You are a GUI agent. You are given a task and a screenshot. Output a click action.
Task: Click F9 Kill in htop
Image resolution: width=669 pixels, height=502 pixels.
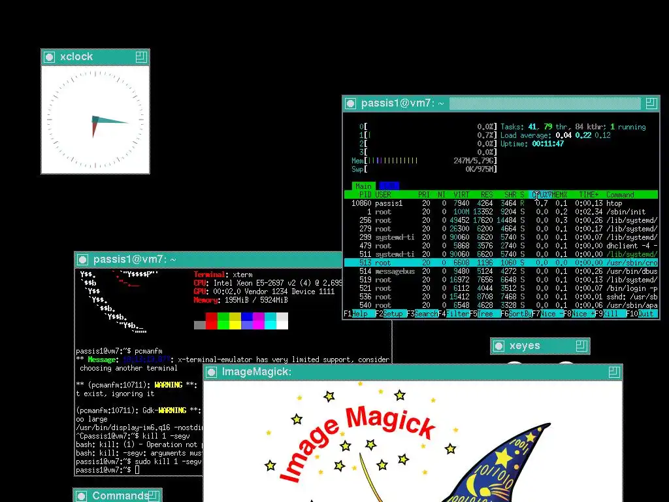point(610,314)
